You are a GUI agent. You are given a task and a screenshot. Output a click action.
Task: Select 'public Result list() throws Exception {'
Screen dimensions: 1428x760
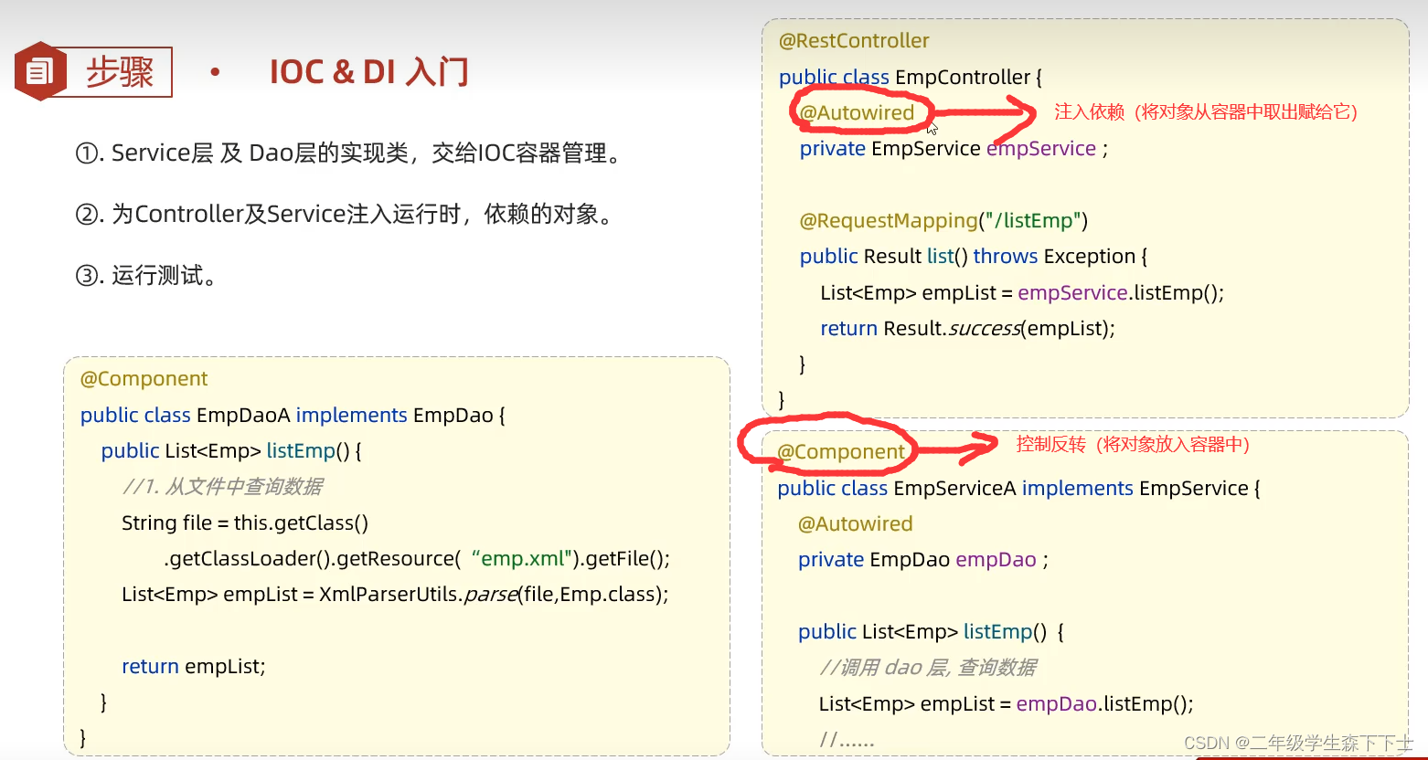(974, 257)
